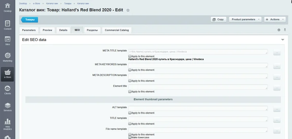Pin the tab panel with pin icon
Viewport: 292px width, 139px height.
pos(285,30)
